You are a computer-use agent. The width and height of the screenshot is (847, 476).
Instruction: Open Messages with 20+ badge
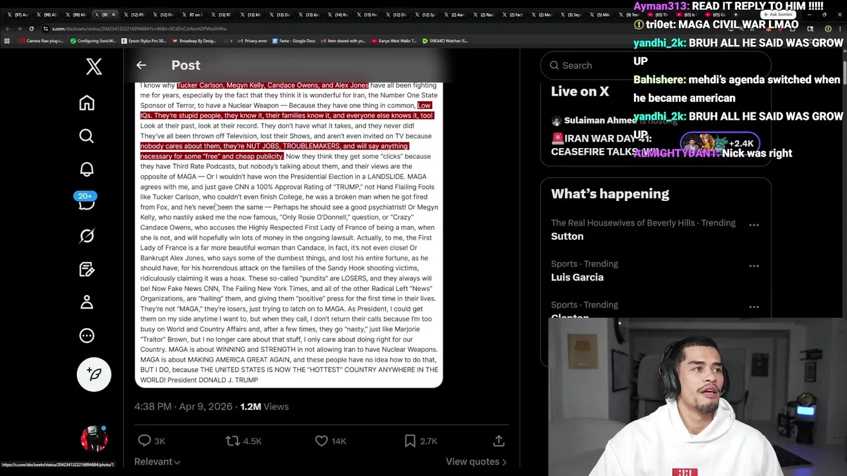pyautogui.click(x=87, y=201)
